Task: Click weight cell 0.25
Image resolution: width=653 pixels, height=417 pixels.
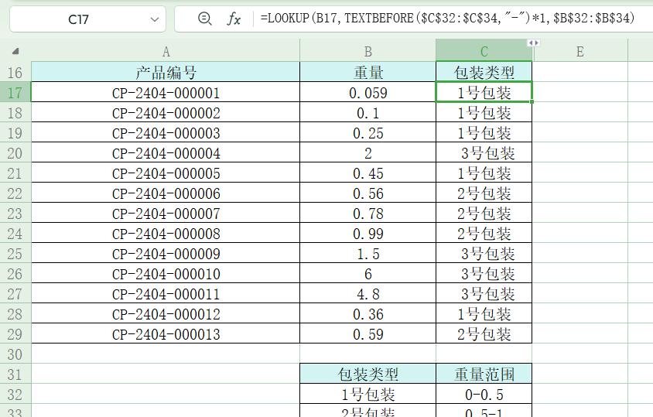Action: [368, 132]
